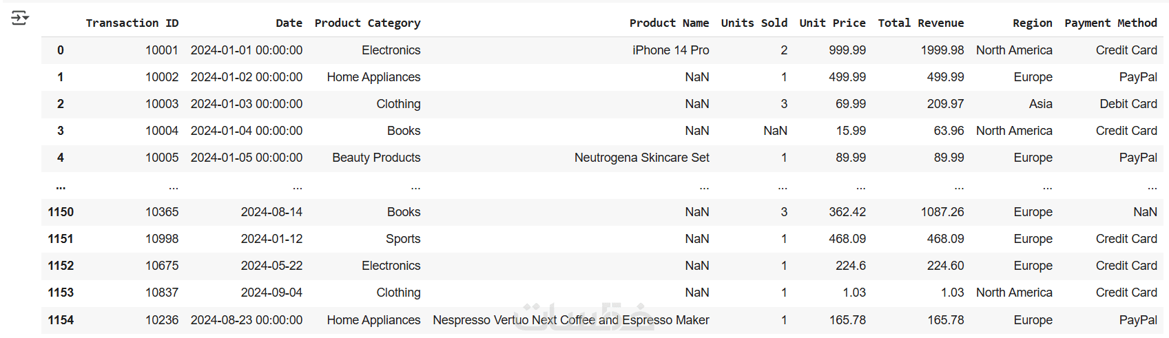Click the Transaction ID column header
Image resolution: width=1169 pixels, height=338 pixels.
click(x=132, y=23)
